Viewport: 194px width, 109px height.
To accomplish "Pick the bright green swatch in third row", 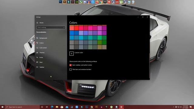I will (100, 38).
